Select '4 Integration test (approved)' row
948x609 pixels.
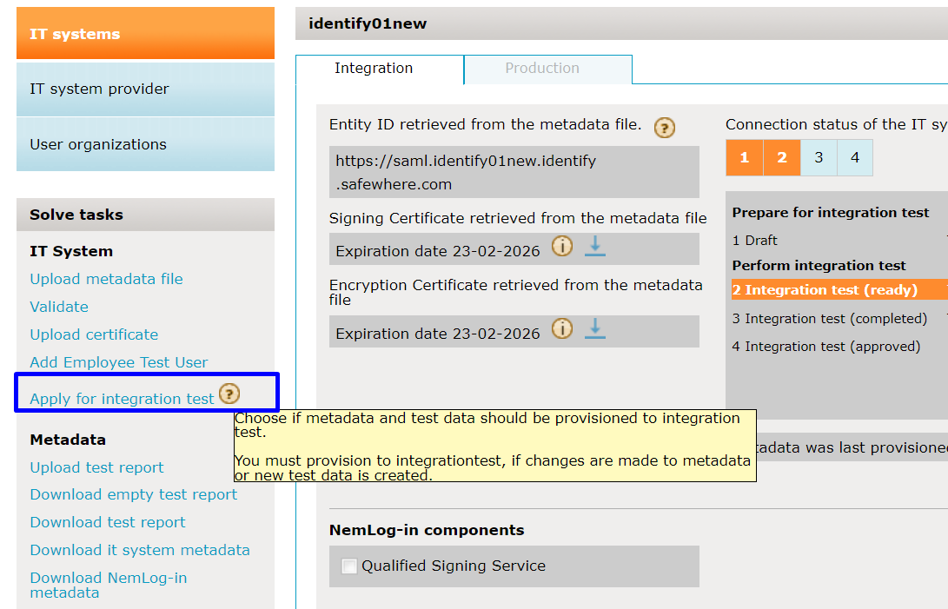pyautogui.click(x=839, y=347)
